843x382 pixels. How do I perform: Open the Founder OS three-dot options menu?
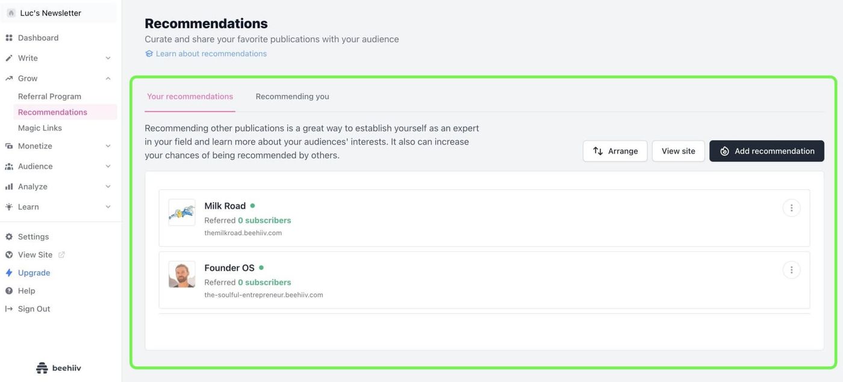(791, 270)
